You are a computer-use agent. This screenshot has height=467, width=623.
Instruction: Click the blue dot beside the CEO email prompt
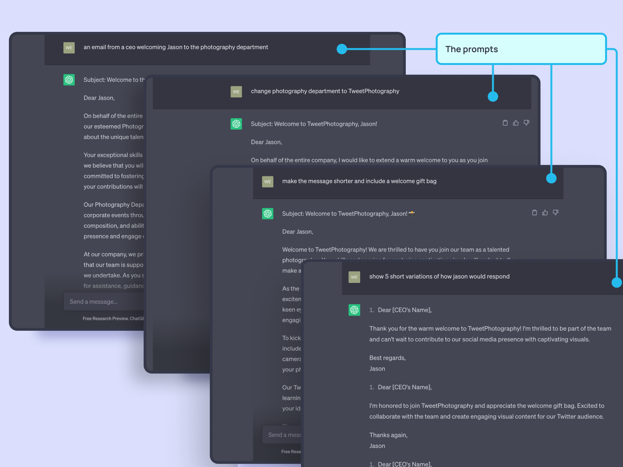click(x=342, y=49)
